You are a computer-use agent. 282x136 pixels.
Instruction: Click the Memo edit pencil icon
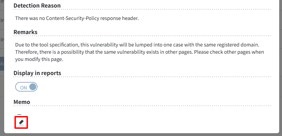click(21, 123)
